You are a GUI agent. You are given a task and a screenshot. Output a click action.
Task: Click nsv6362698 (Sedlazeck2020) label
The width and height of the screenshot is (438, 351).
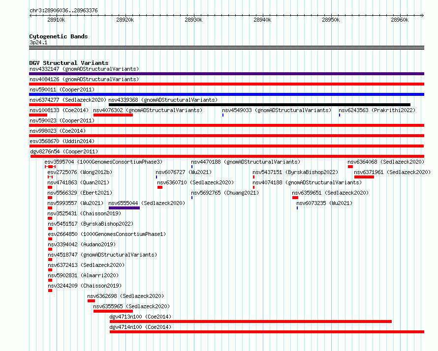pos(125,296)
